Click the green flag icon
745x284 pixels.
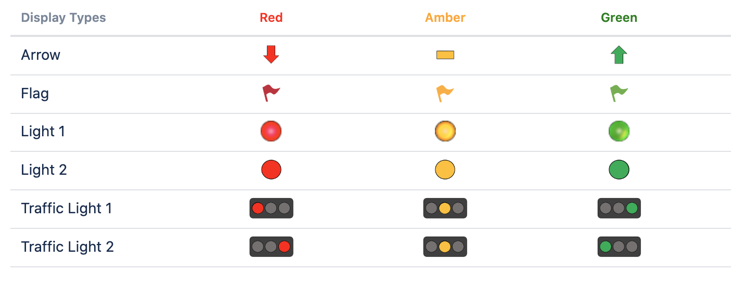619,94
